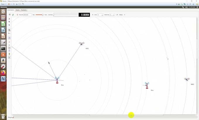Click NetAnim N icon in dock
The image size is (199, 120).
(x=3, y=79)
